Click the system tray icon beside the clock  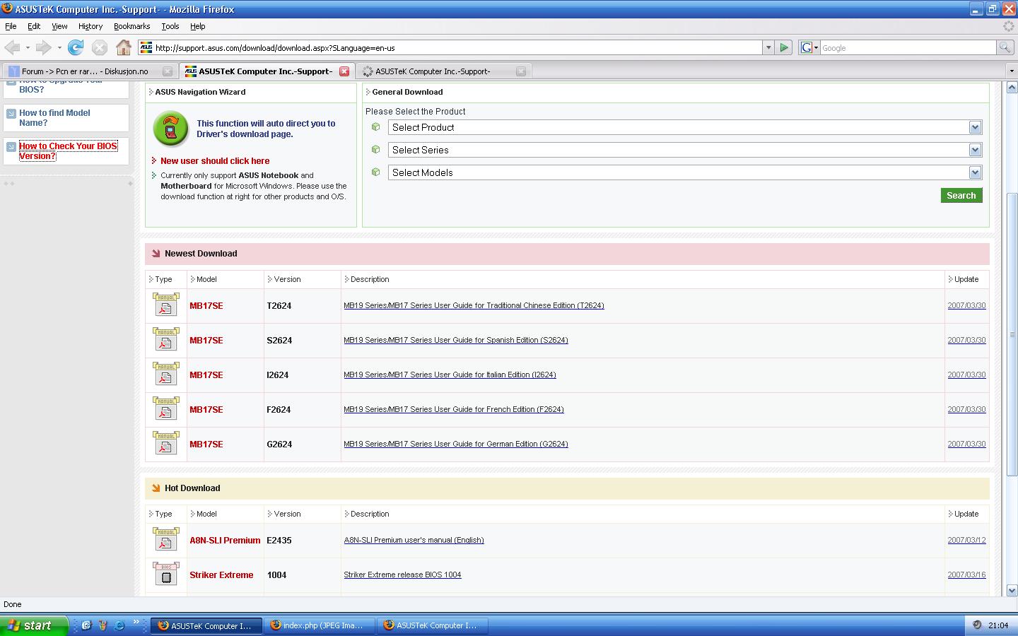click(977, 625)
